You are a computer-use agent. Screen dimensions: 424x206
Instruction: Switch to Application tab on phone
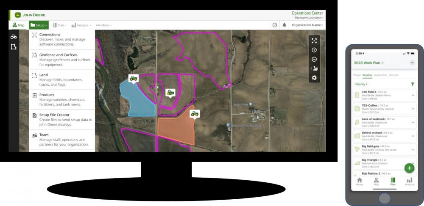click(x=380, y=75)
